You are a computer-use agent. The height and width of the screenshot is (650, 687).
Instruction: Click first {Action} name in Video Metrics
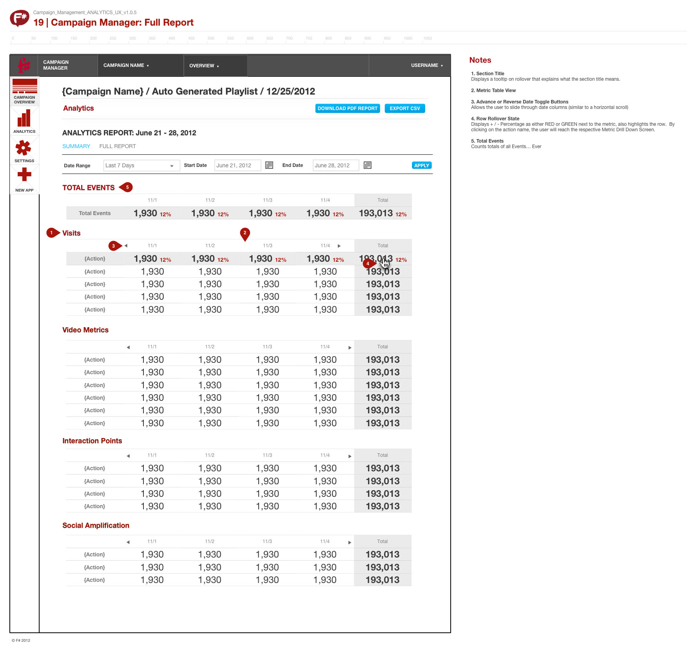tap(94, 360)
